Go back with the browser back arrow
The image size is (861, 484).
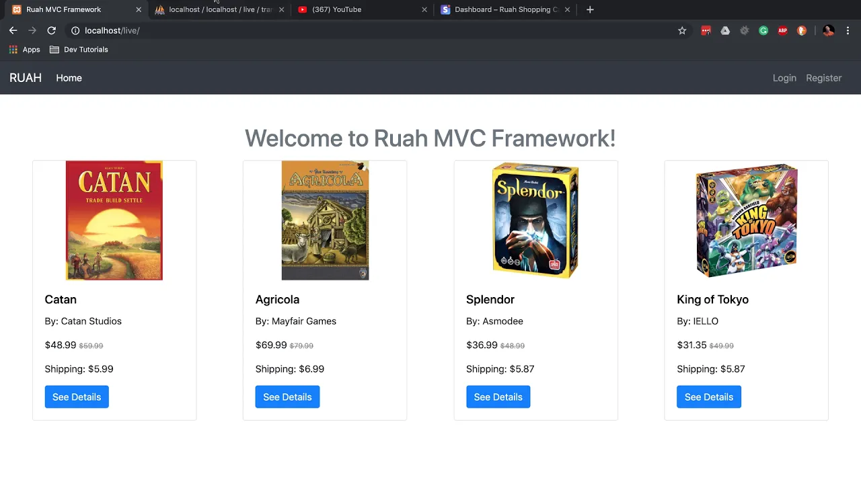13,30
